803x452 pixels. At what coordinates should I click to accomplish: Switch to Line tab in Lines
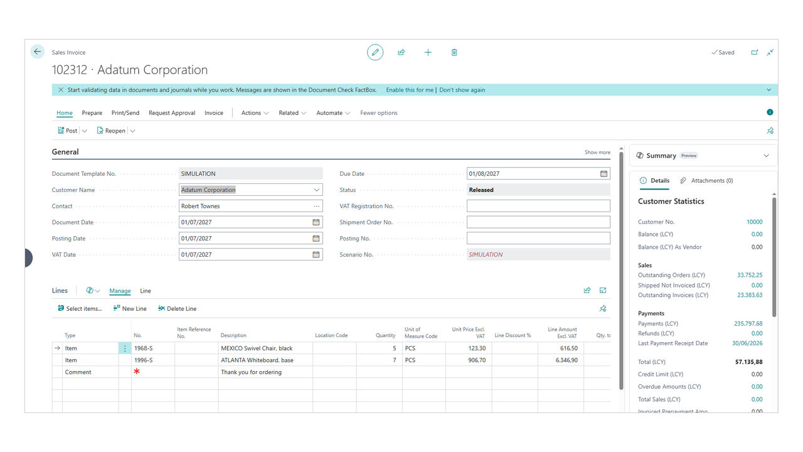(146, 291)
